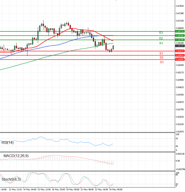The image size is (185, 192).
Task: Click the RSI 30 level label
Action: pyautogui.click(x=177, y=146)
